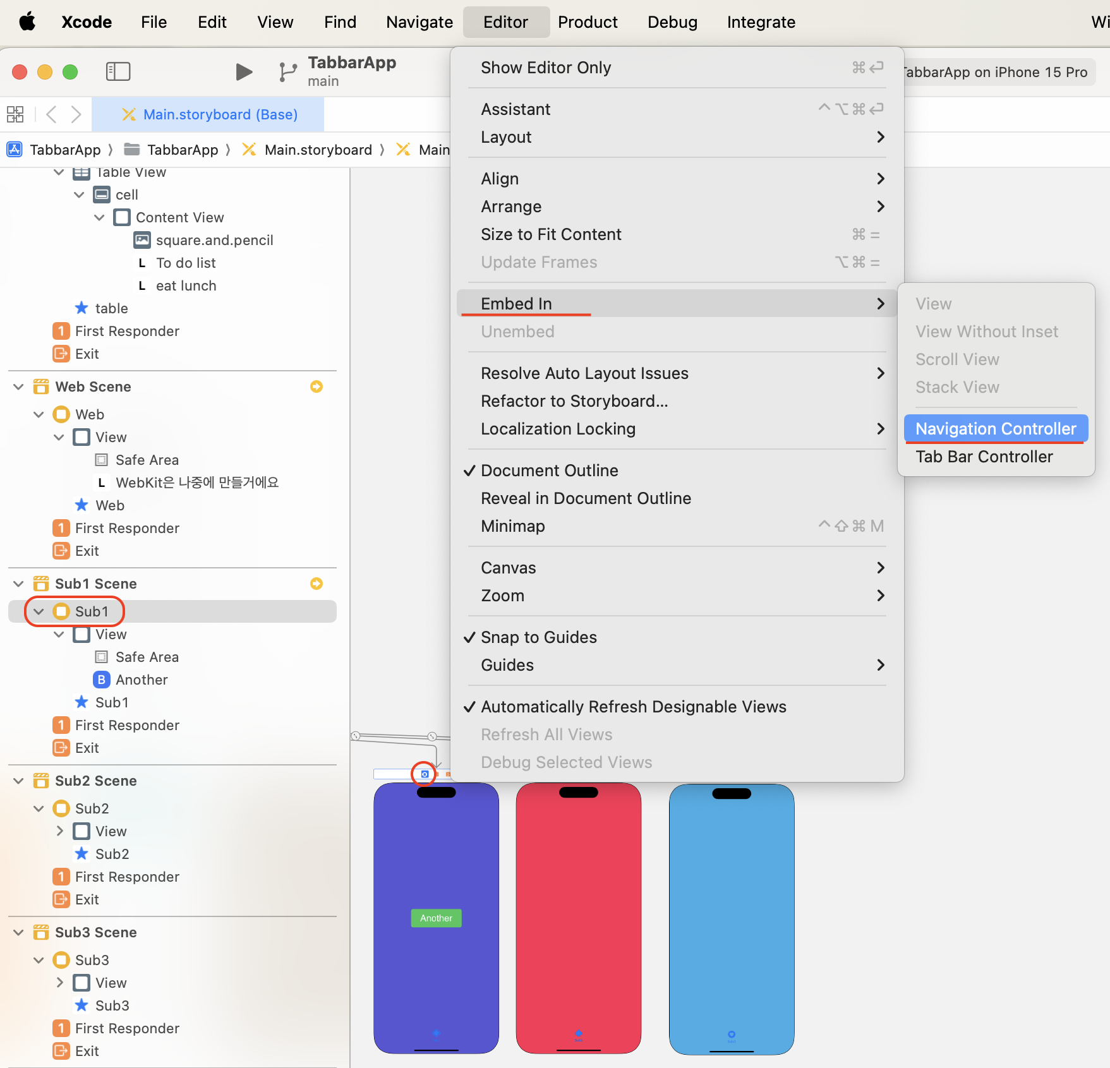This screenshot has height=1068, width=1110.
Task: Click the Web Scene entry point arrow icon
Action: (317, 387)
